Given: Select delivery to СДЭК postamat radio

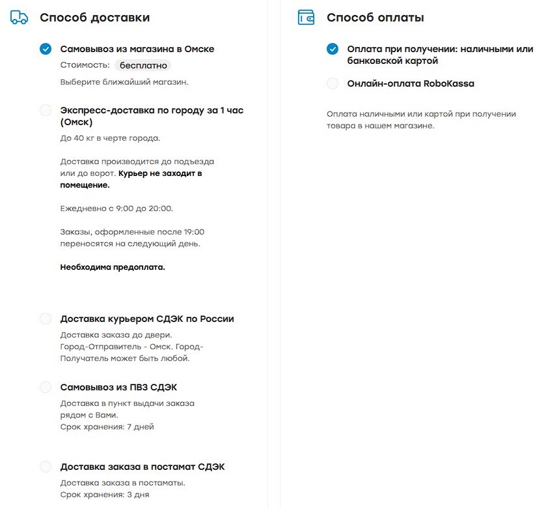Looking at the screenshot, I should coord(46,467).
